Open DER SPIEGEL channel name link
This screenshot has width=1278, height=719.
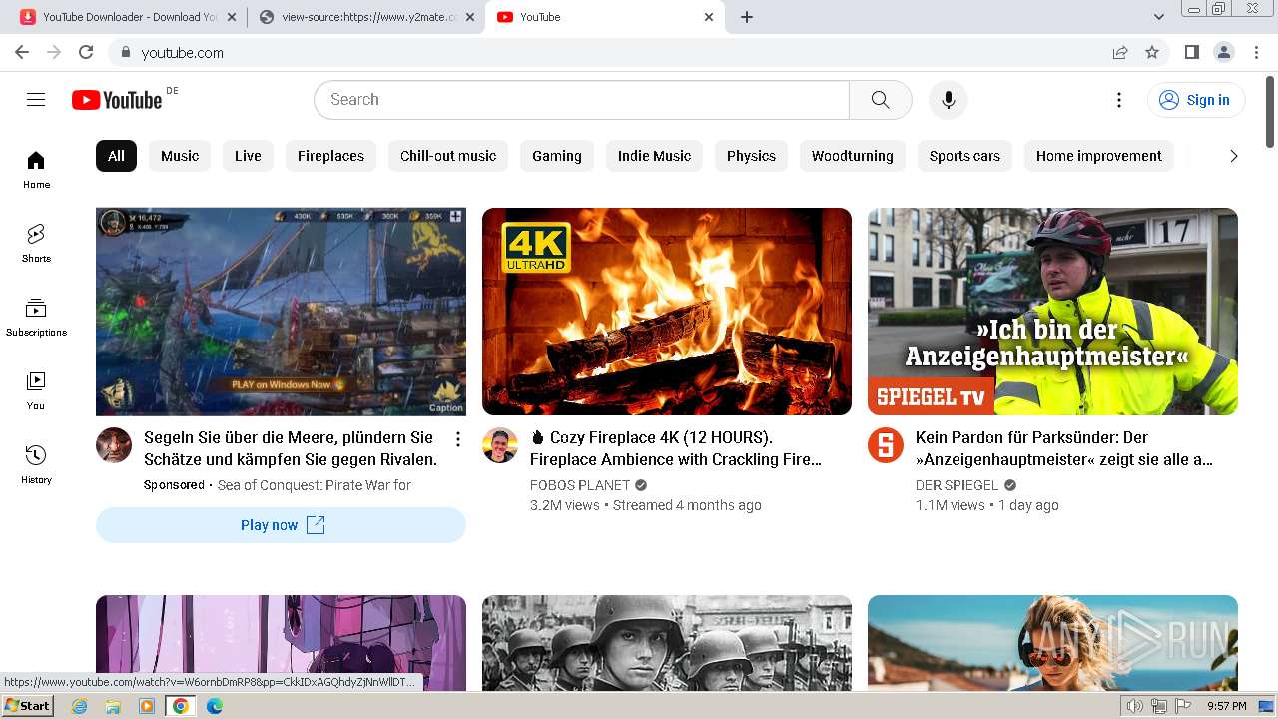coord(957,485)
